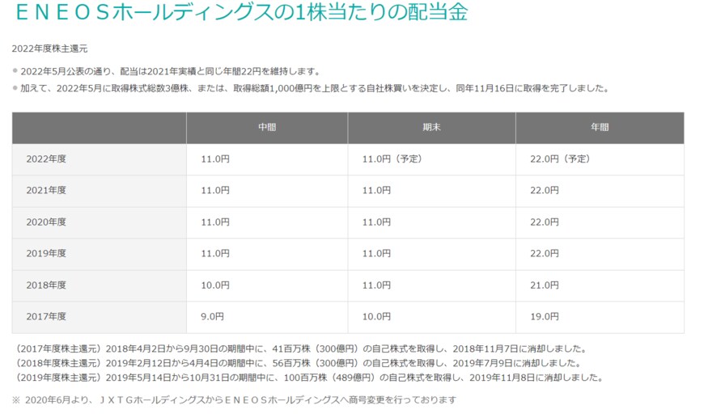Viewport: 704px width, 414px height.
Task: Click the 22.0円（予定） annual cell
Action: 600,159
